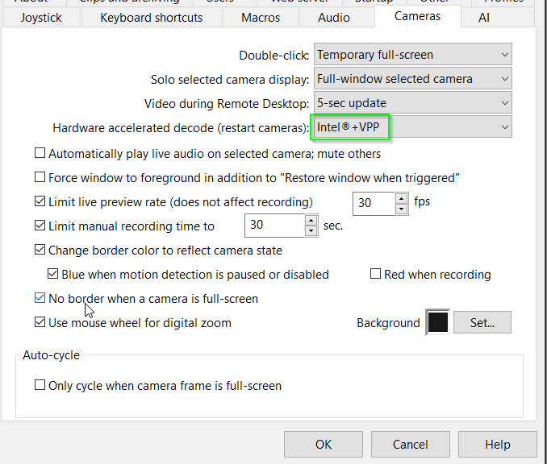
Task: Click the live preview fps input field
Action: point(374,204)
